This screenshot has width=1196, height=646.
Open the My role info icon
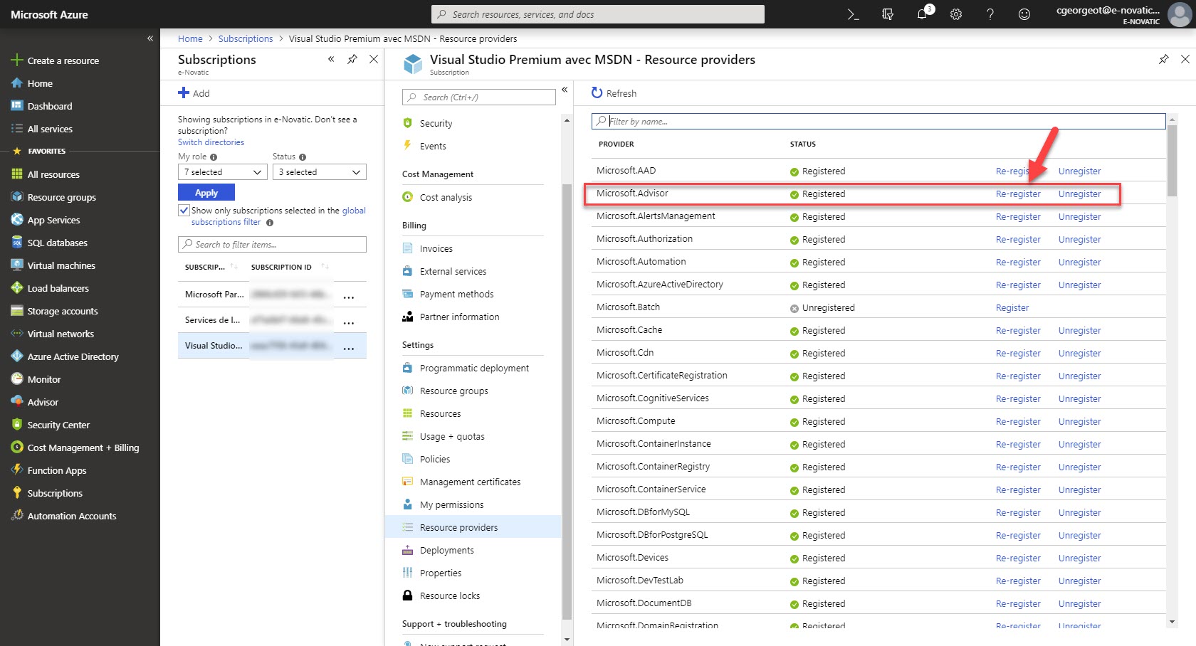point(214,157)
